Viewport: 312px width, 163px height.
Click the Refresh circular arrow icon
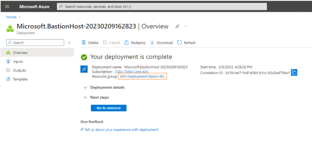[180, 42]
